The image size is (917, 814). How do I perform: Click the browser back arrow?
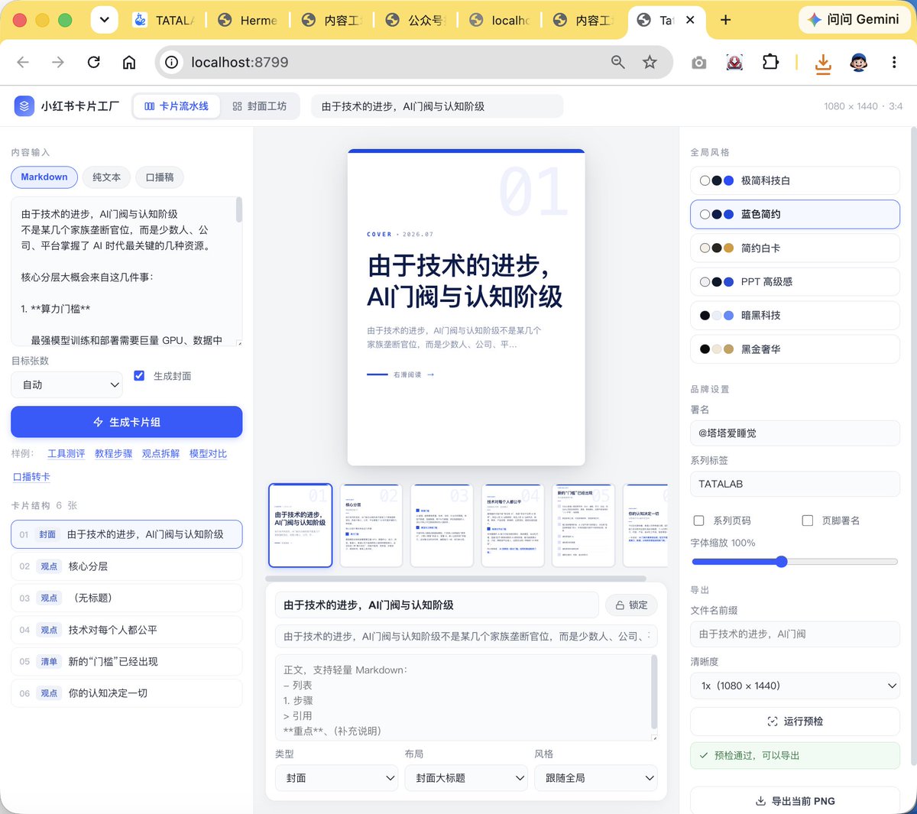(x=23, y=63)
